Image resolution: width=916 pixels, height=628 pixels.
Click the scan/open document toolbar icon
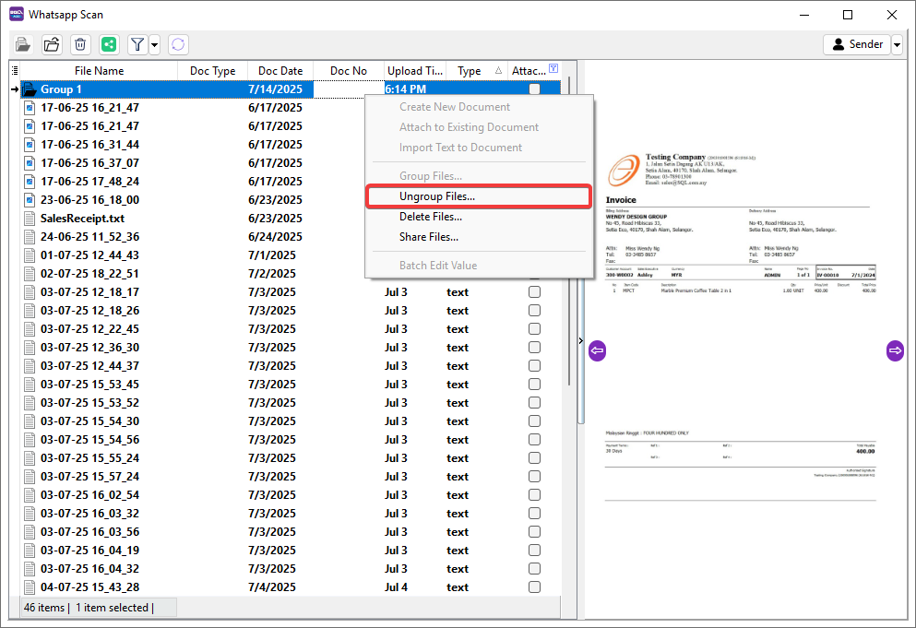[x=23, y=44]
